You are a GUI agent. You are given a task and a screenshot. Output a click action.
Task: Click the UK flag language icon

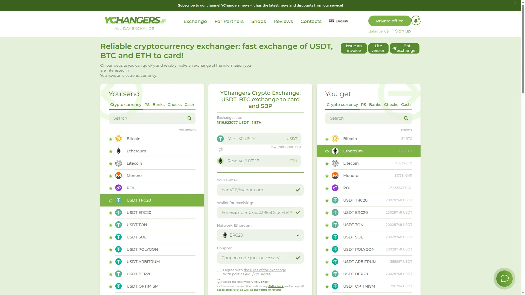tap(331, 21)
